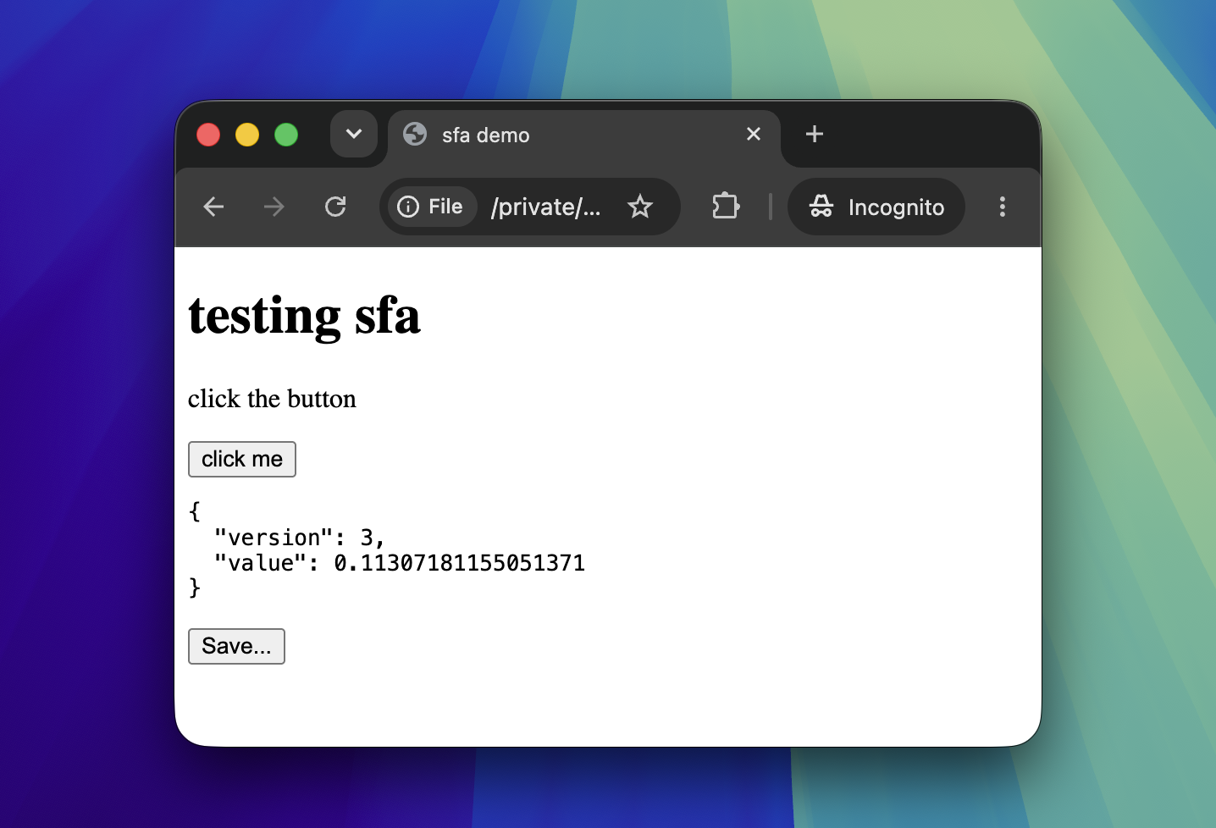Click the "click the button" paragraph
This screenshot has width=1216, height=828.
click(272, 399)
